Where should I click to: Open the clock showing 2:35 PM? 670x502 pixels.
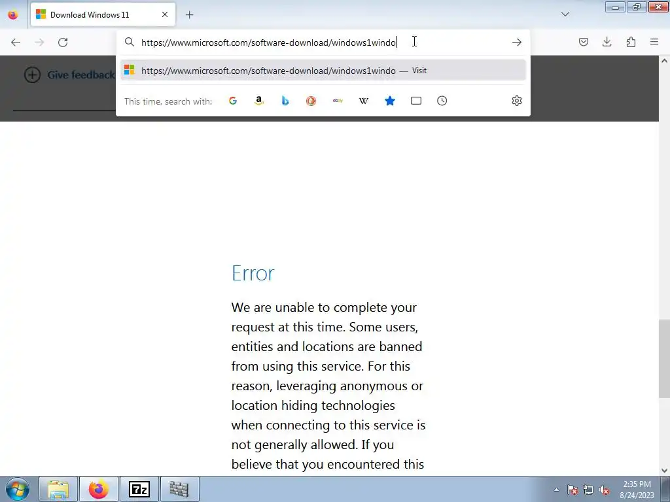(x=637, y=490)
